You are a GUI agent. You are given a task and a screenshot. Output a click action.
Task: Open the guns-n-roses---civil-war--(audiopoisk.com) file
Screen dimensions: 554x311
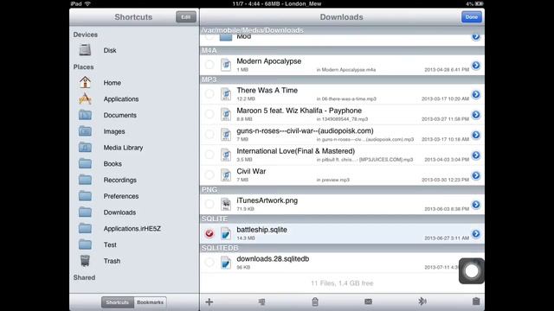coord(305,130)
